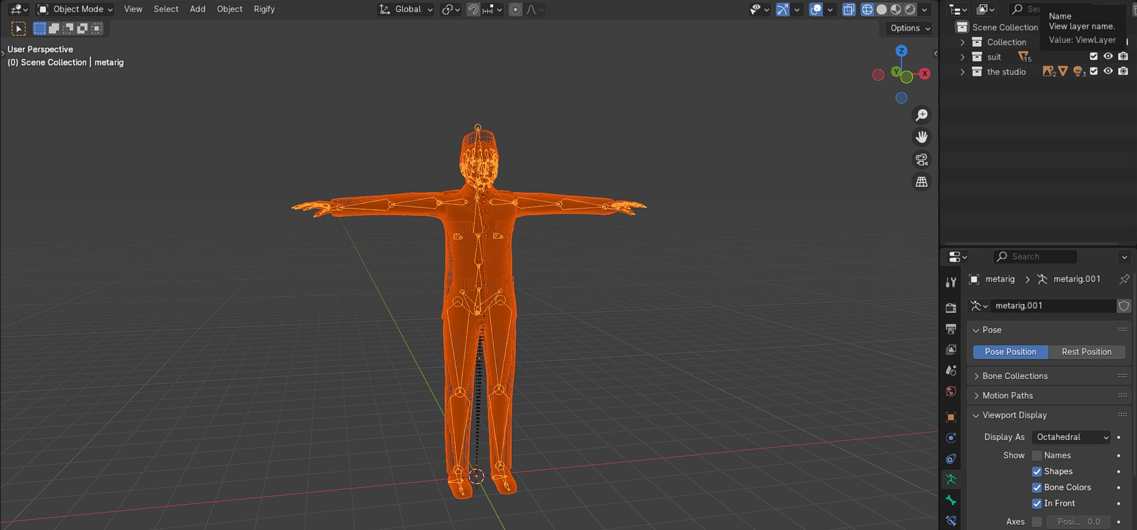
Task: Toggle the viewport overlays button
Action: (x=816, y=9)
